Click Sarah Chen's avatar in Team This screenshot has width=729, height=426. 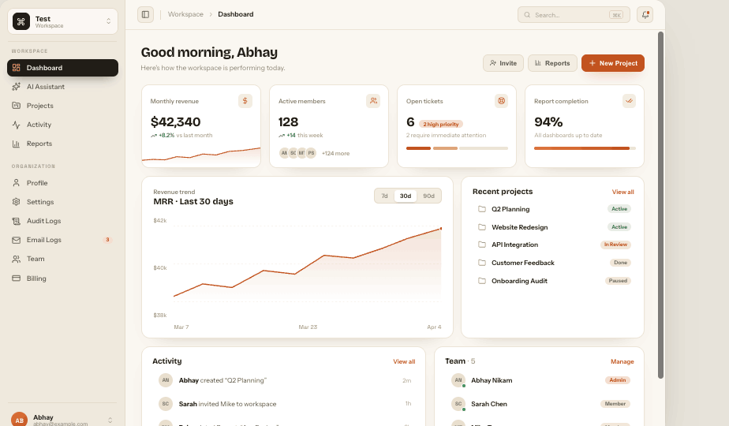pos(458,404)
